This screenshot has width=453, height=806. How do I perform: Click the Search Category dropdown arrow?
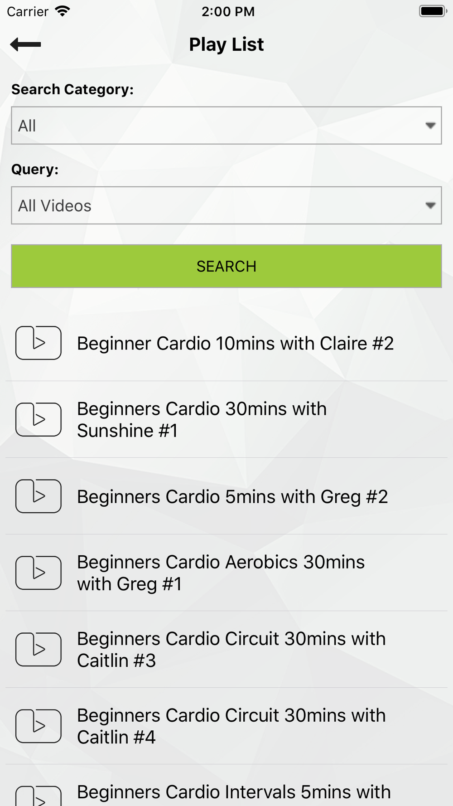point(430,126)
